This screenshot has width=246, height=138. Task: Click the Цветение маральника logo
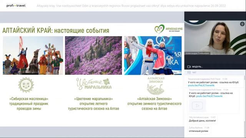coord(94,84)
